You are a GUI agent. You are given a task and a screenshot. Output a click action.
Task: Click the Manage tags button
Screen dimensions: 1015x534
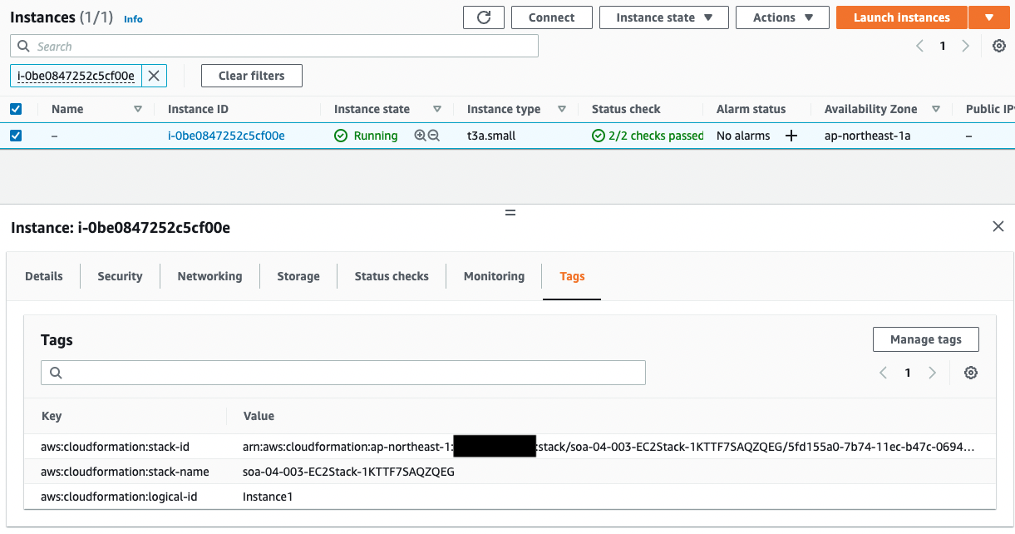click(925, 339)
